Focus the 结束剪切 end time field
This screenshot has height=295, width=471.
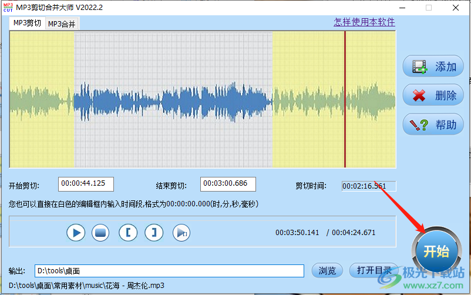coord(228,184)
